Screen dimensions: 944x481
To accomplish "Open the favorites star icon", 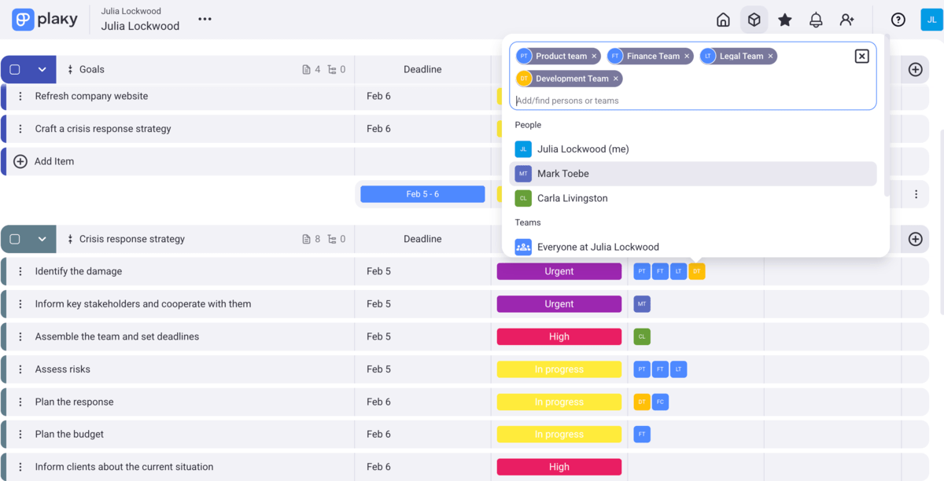I will (x=784, y=20).
